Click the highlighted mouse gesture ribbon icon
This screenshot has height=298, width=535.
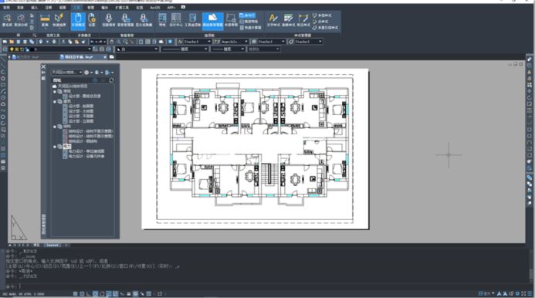[78, 21]
